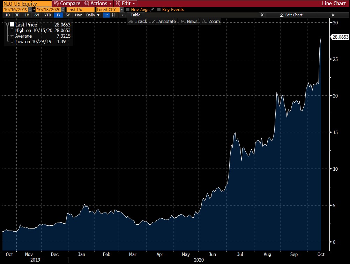Screen dimensions: 350x264
Task: Open the end date calendar picker
Action: point(63,10)
